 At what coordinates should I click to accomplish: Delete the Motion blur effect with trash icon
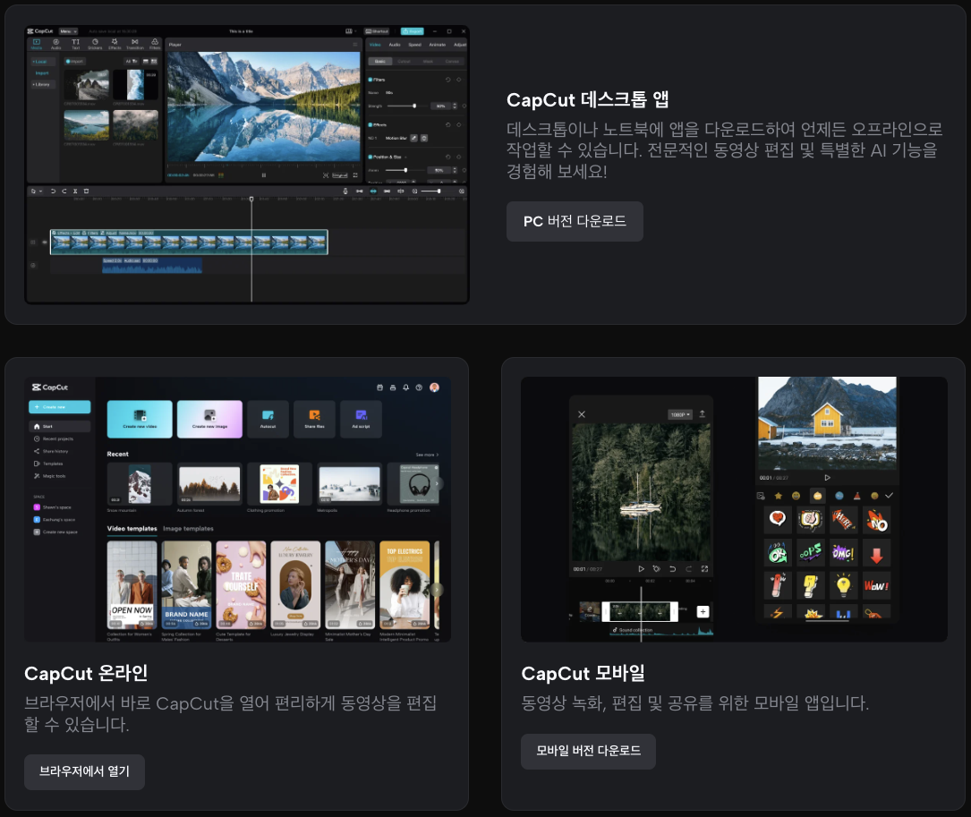(x=424, y=138)
